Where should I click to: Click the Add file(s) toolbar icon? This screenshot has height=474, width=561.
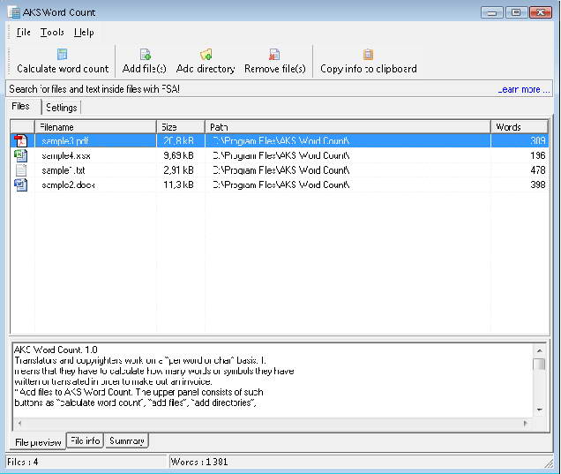click(145, 55)
